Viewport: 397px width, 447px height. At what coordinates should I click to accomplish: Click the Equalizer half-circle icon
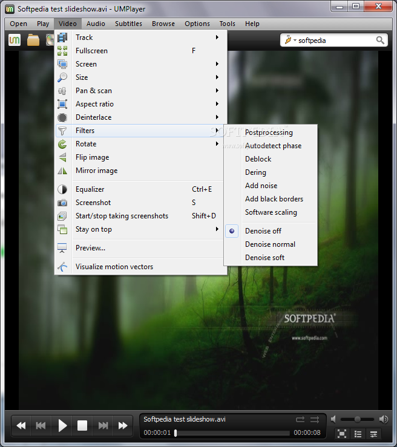62,189
